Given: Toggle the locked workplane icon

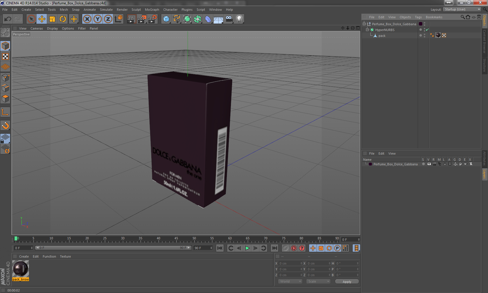Looking at the screenshot, I should (x=5, y=139).
